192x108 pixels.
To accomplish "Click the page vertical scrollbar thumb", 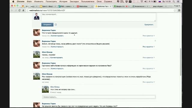I will pos(181,62).
